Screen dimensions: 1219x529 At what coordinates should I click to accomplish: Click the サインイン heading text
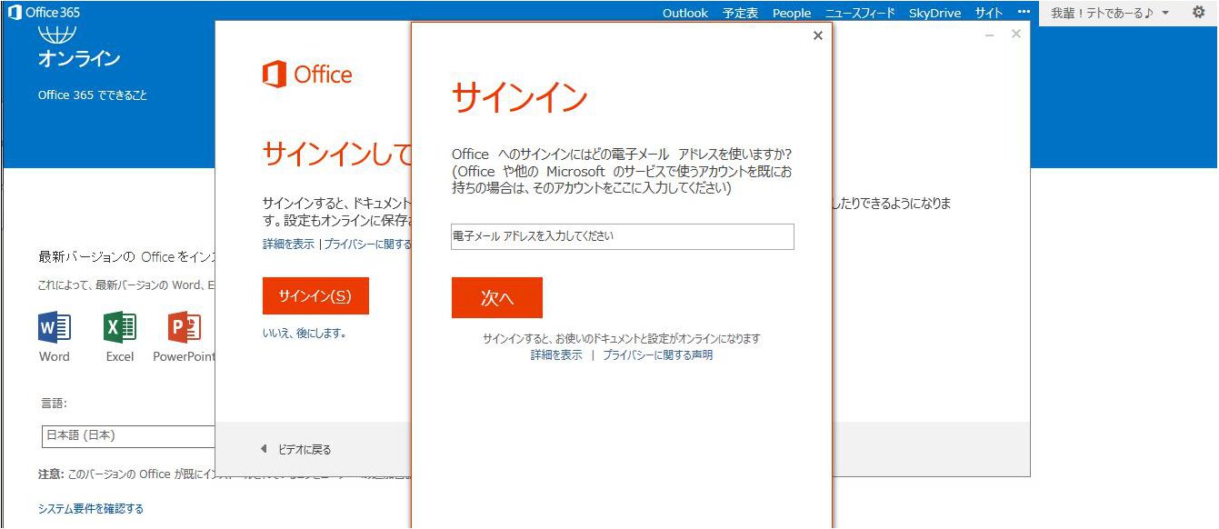[520, 97]
